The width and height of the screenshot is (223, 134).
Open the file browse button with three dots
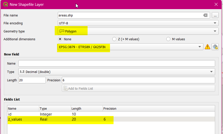pos(215,15)
